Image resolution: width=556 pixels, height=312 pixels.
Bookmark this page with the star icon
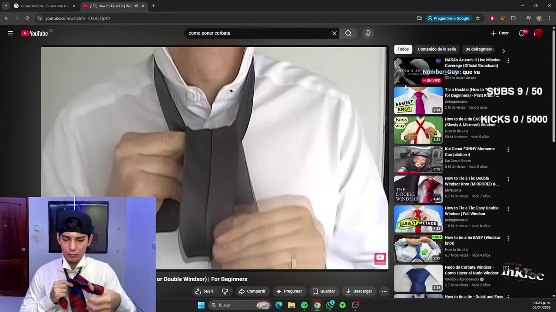478,18
